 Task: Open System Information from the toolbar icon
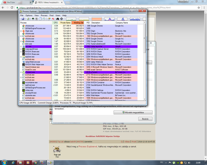(x=33, y=19)
